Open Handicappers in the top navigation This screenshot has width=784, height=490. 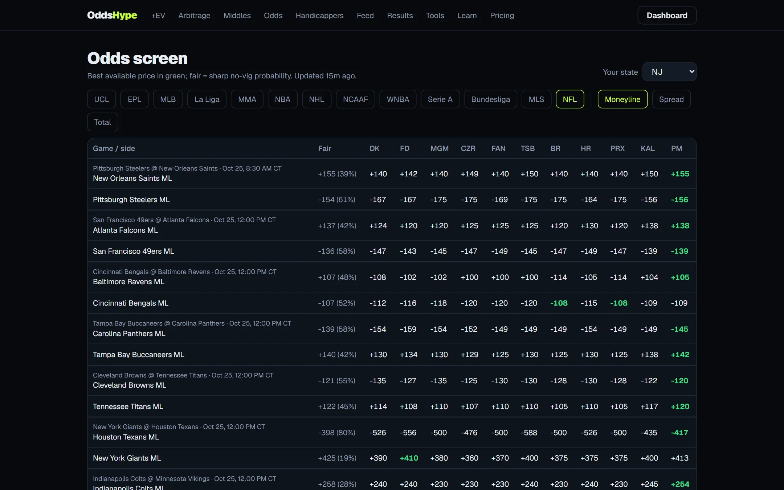[319, 15]
